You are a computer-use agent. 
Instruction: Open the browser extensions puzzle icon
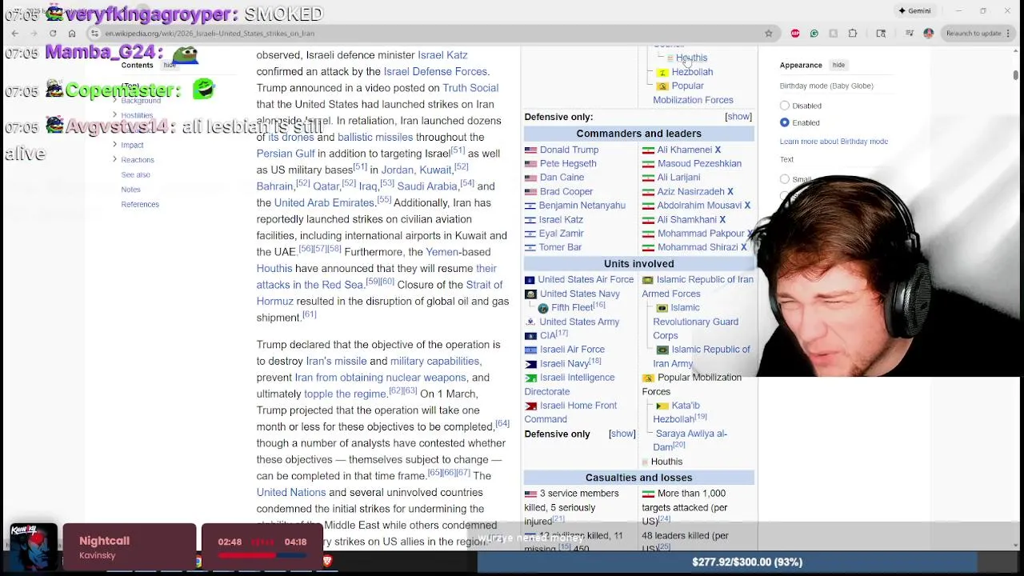click(853, 33)
